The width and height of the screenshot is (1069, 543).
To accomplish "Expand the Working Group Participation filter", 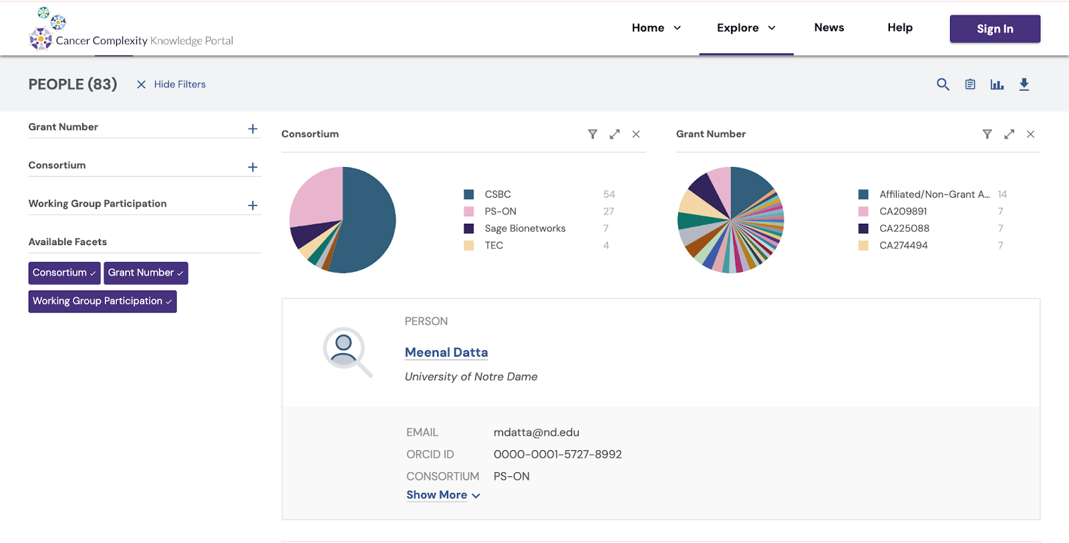I will [253, 206].
